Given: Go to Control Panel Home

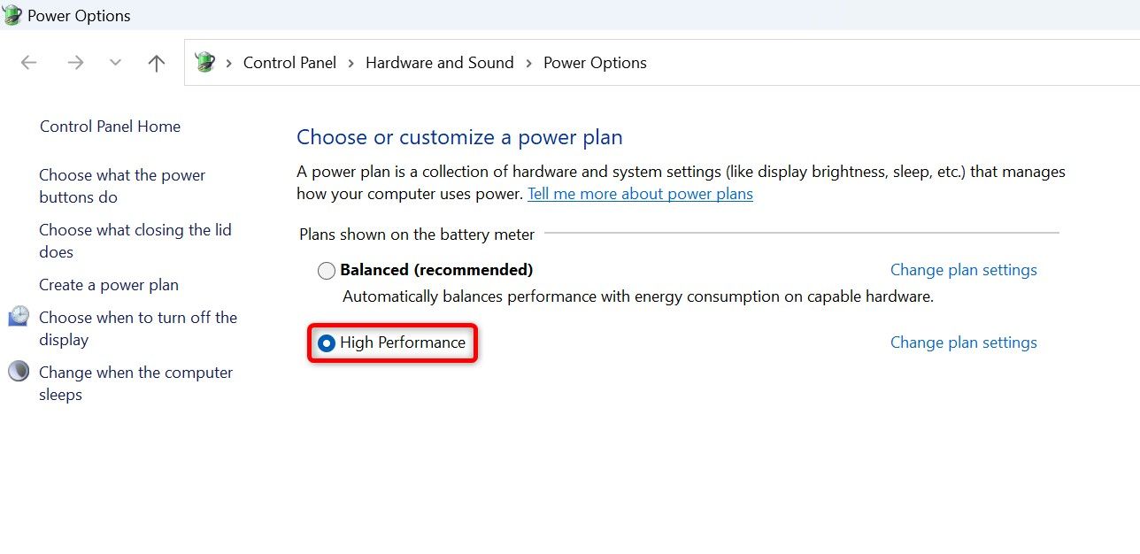Looking at the screenshot, I should click(110, 127).
